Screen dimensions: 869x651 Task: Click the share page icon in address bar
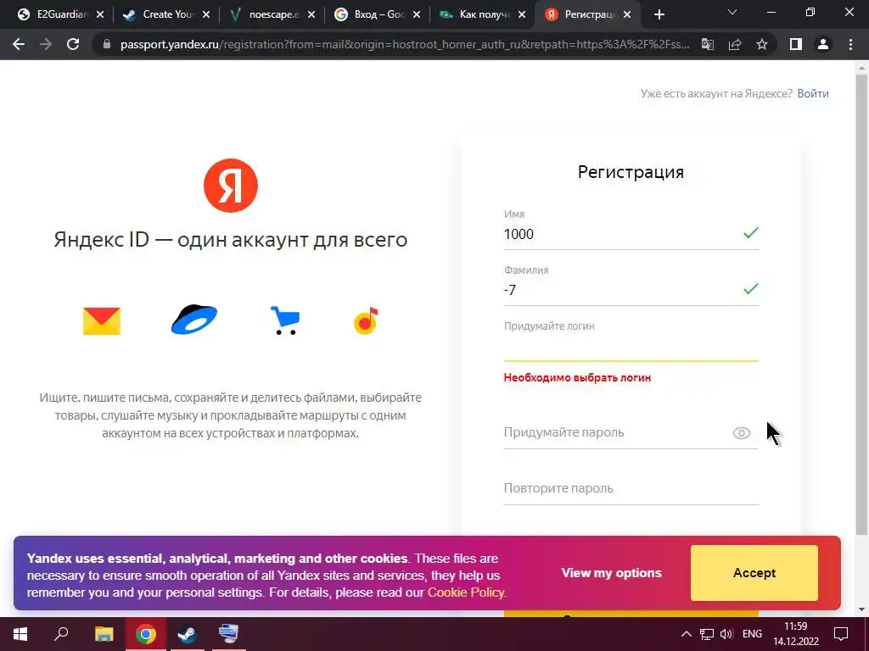pyautogui.click(x=735, y=44)
